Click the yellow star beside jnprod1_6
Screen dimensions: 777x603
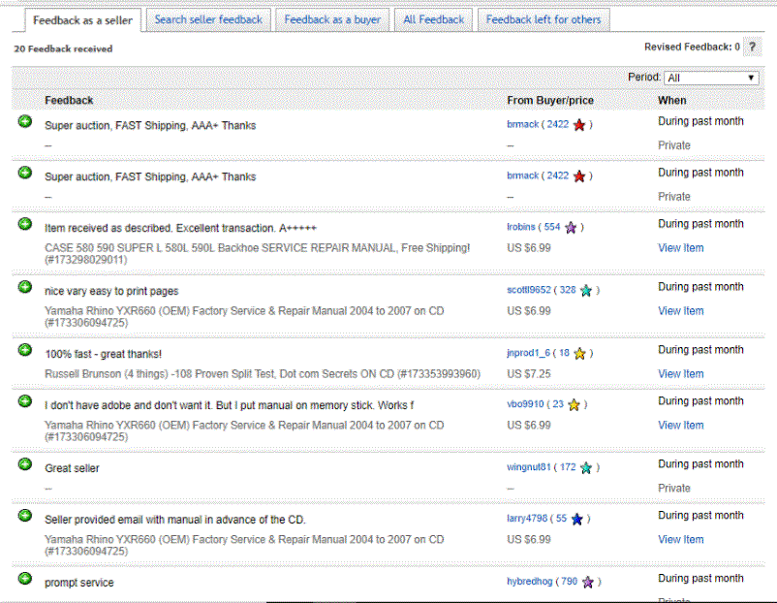(x=579, y=354)
